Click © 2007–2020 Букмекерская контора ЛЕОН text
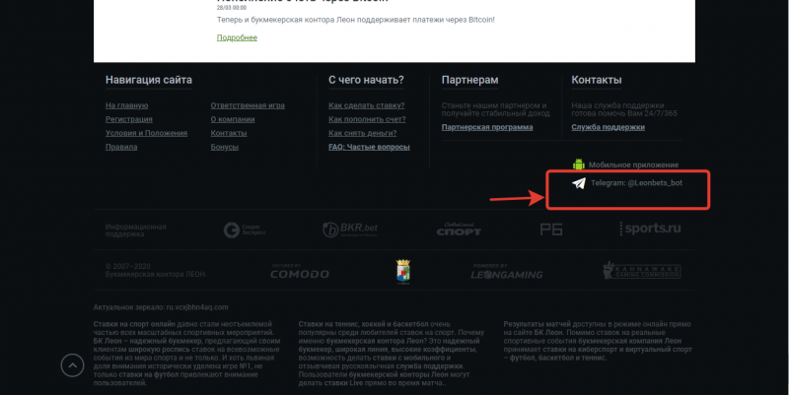The image size is (789, 395). 156,270
